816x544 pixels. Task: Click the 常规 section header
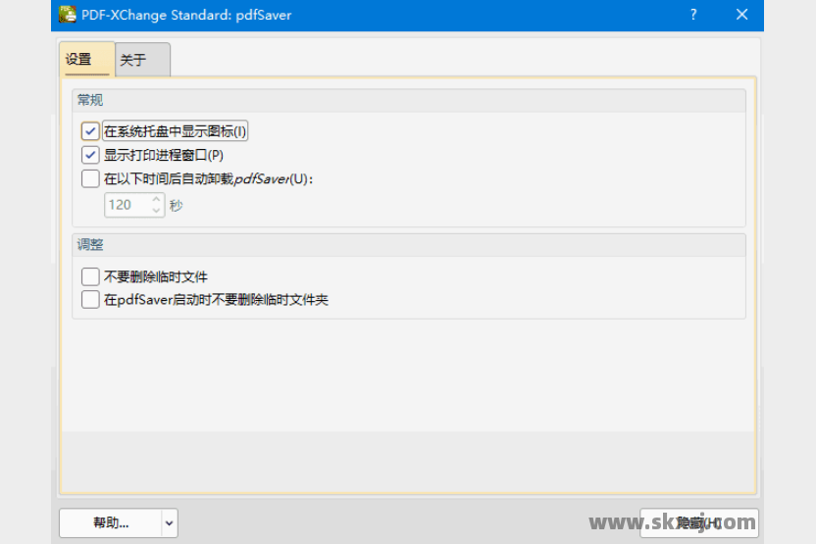409,100
